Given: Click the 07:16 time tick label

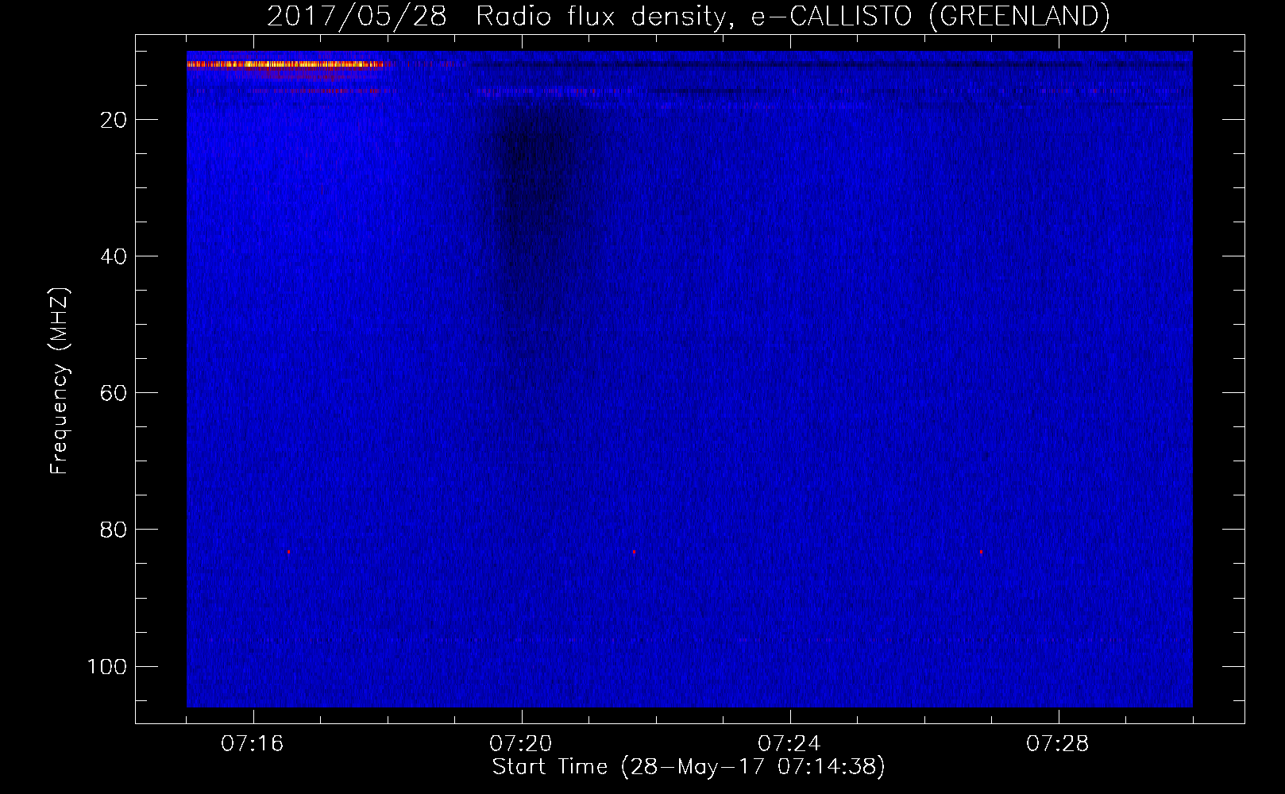Looking at the screenshot, I should (253, 744).
